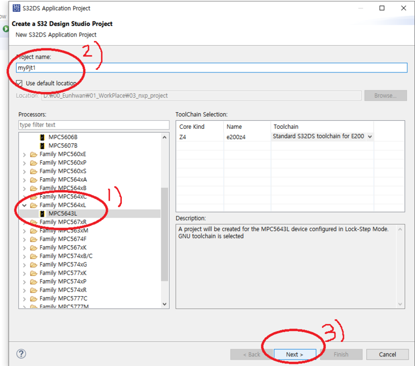415x366 pixels.
Task: Click the Toolchain column header
Action: click(322, 127)
